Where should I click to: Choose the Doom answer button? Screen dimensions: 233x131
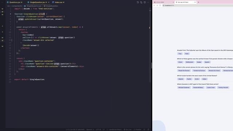pos(180,62)
